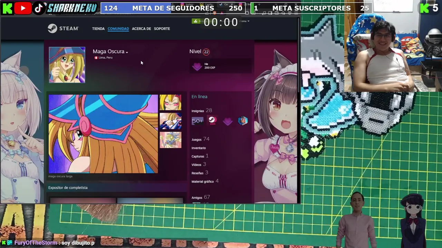442x248 pixels.
Task: Click the SHARKNEKU channel logo
Action: 72,8
